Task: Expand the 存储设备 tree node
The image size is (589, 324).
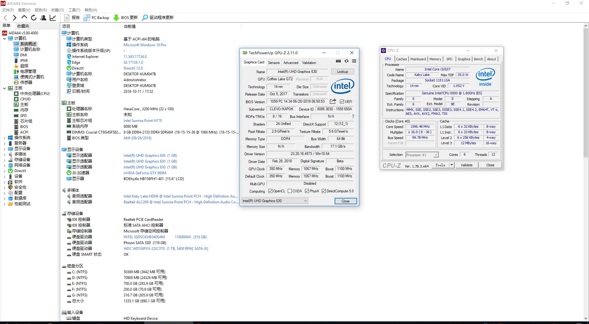Action: [4, 160]
